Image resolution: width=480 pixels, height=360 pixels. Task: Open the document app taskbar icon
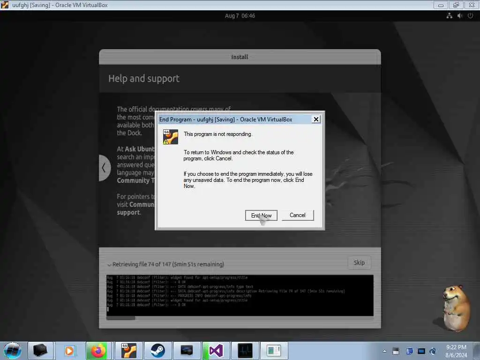coord(274,351)
